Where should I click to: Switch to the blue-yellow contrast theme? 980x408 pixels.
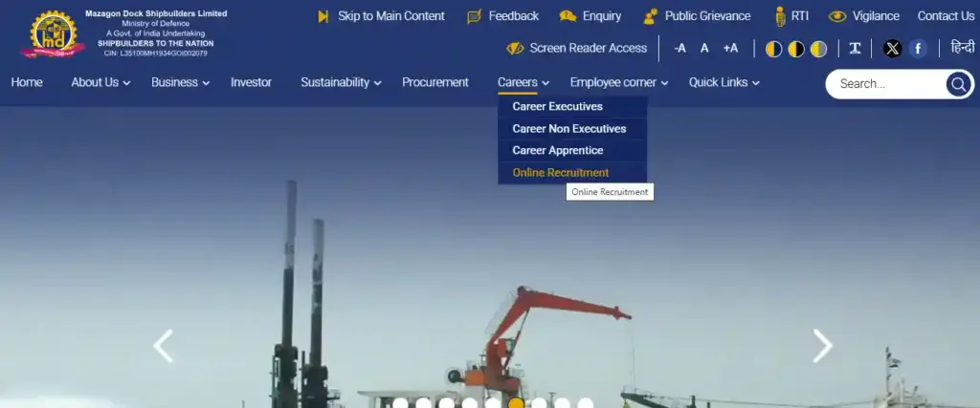point(773,49)
